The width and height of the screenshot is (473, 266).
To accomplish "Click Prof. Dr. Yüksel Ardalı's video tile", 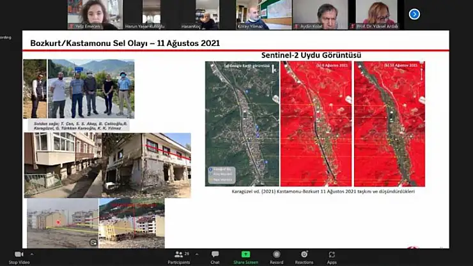I will point(380,14).
